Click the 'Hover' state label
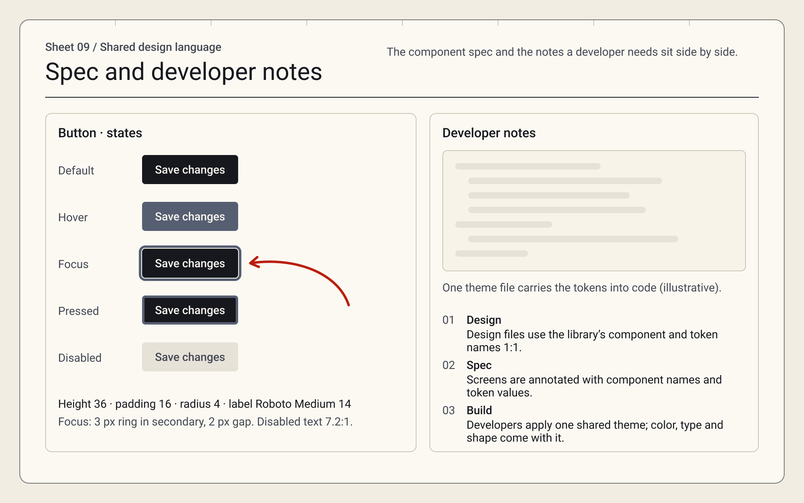The height and width of the screenshot is (503, 804). (73, 217)
